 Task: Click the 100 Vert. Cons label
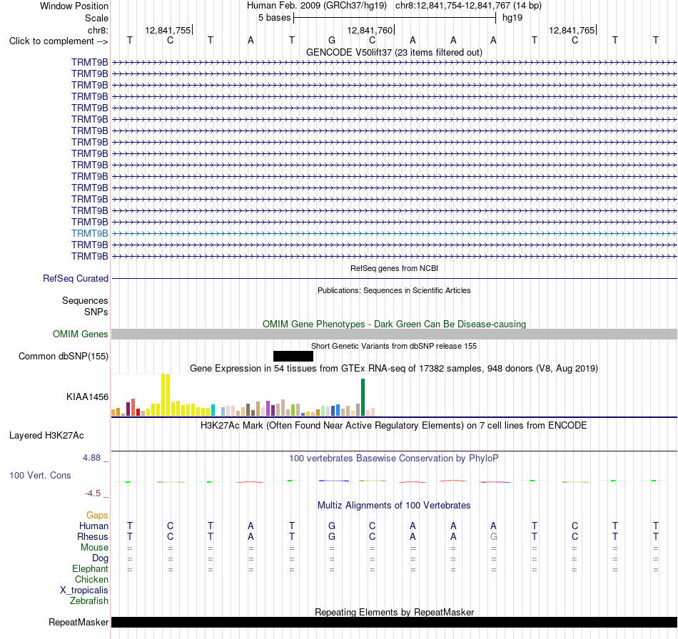click(x=40, y=475)
